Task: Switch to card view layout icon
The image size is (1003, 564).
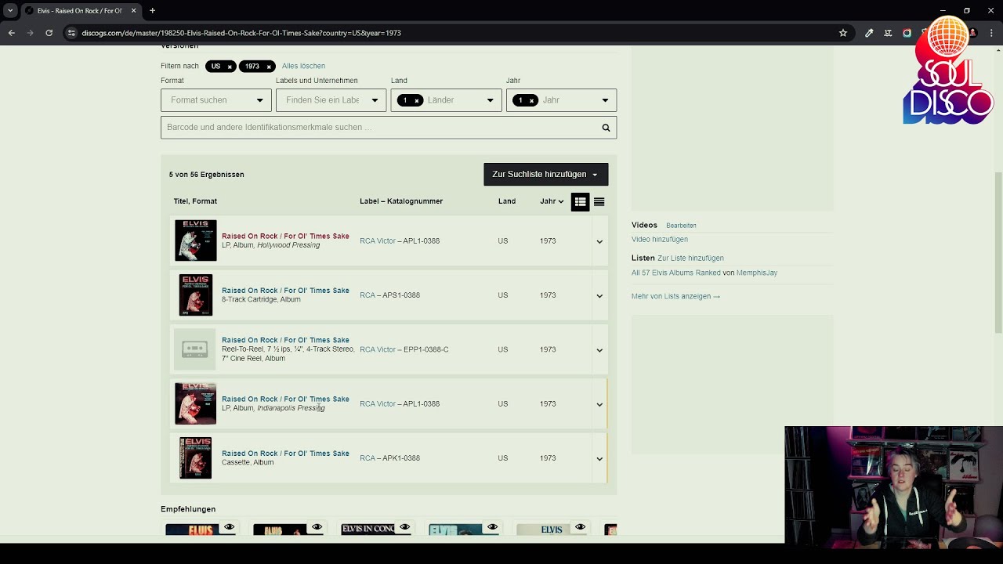Action: pos(580,202)
